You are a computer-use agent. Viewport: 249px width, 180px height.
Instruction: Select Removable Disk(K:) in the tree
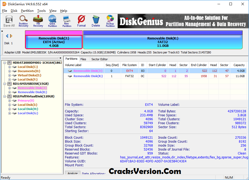32,92
